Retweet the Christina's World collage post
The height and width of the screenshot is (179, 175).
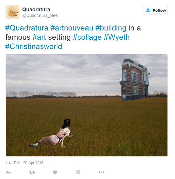tap(32, 172)
